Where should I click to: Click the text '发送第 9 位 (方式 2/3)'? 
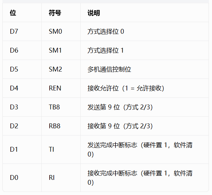pyautogui.click(x=120, y=107)
